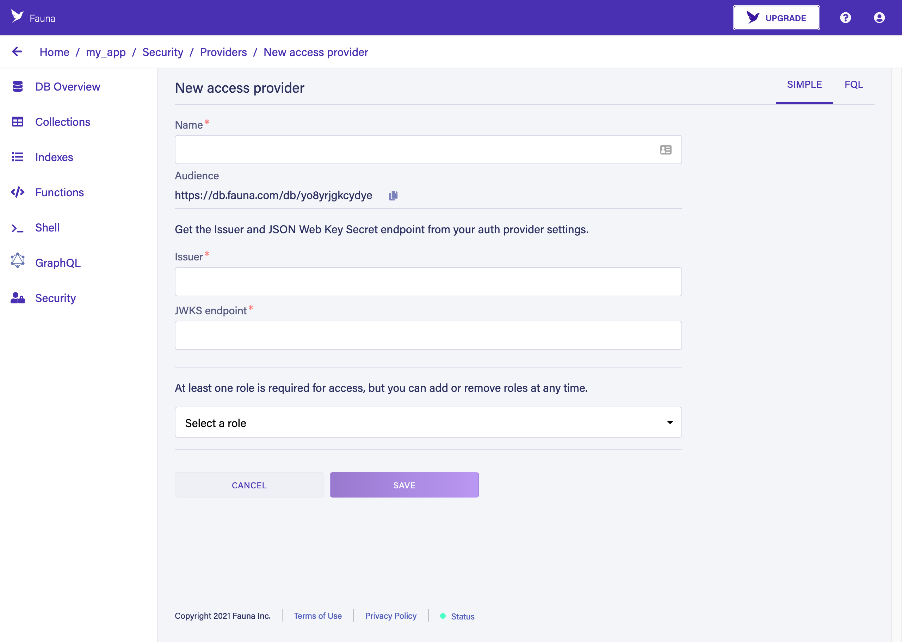Click the Copyright 2021 Fauna Inc. text
Viewport: 902px width, 642px height.
click(223, 616)
